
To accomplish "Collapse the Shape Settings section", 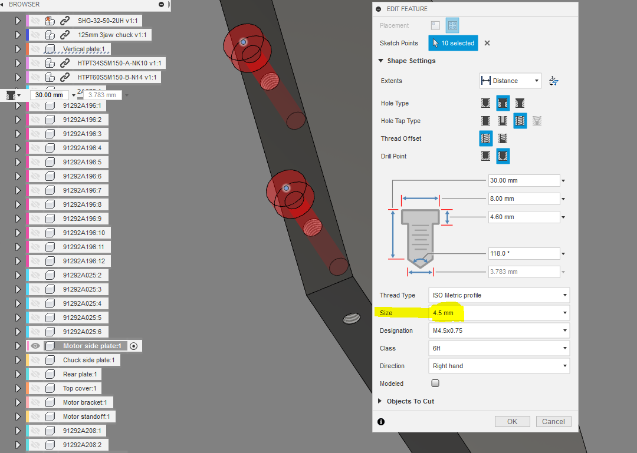I will click(380, 61).
